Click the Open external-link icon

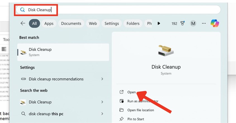point(121,92)
